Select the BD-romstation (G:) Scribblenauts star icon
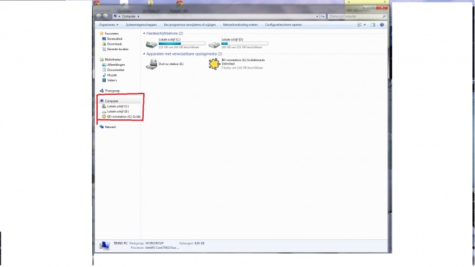This screenshot has width=475, height=267. click(214, 64)
